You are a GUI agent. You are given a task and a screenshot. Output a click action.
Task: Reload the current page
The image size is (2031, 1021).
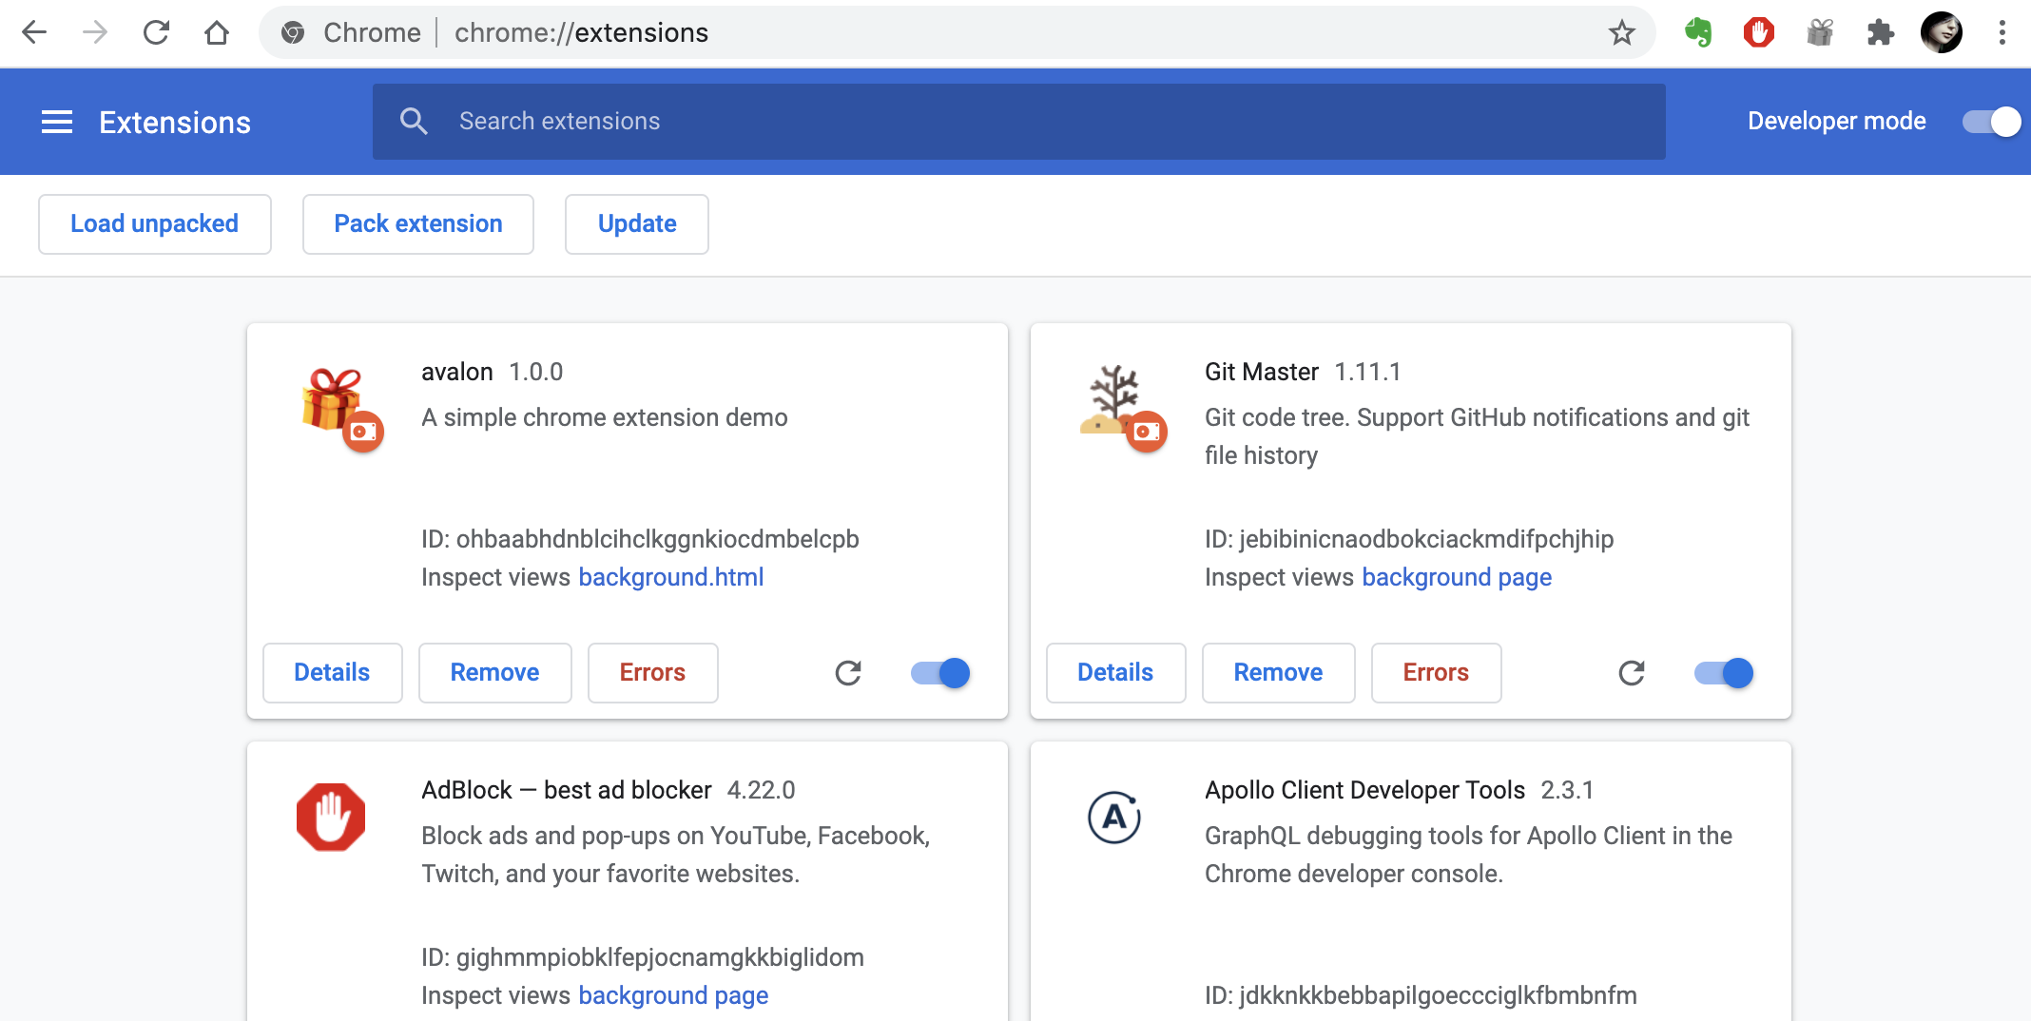click(x=156, y=32)
